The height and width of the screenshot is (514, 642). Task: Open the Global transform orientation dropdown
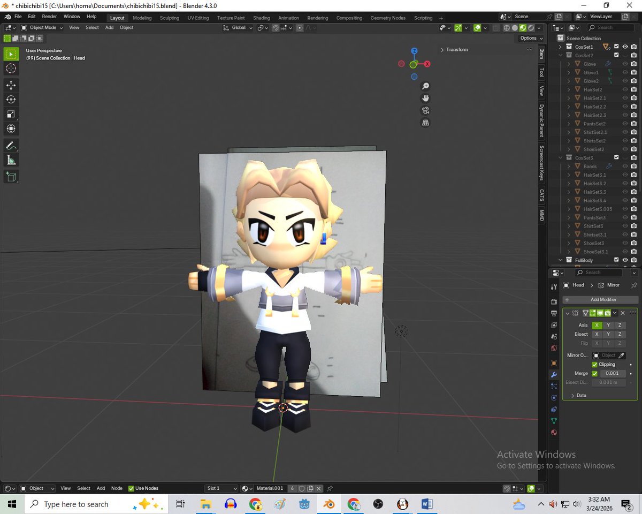pyautogui.click(x=238, y=28)
